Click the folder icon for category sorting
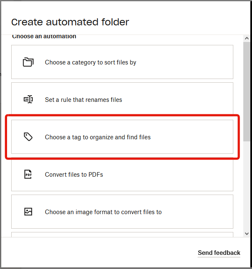Screen dimensions: 252x269 point(28,62)
